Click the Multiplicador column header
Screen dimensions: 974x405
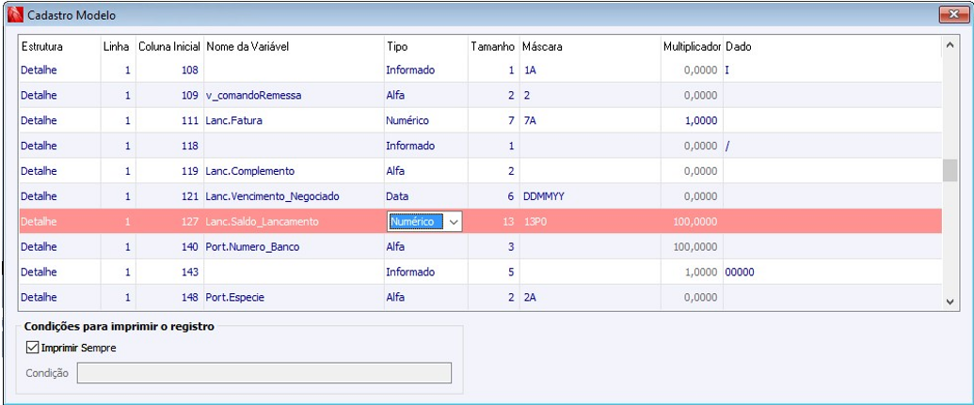click(692, 47)
